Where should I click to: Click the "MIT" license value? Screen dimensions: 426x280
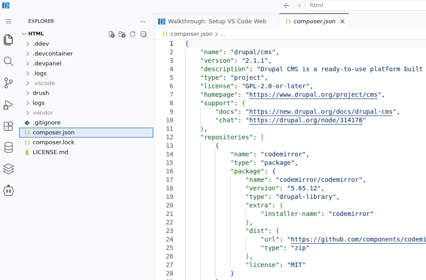pos(296,265)
